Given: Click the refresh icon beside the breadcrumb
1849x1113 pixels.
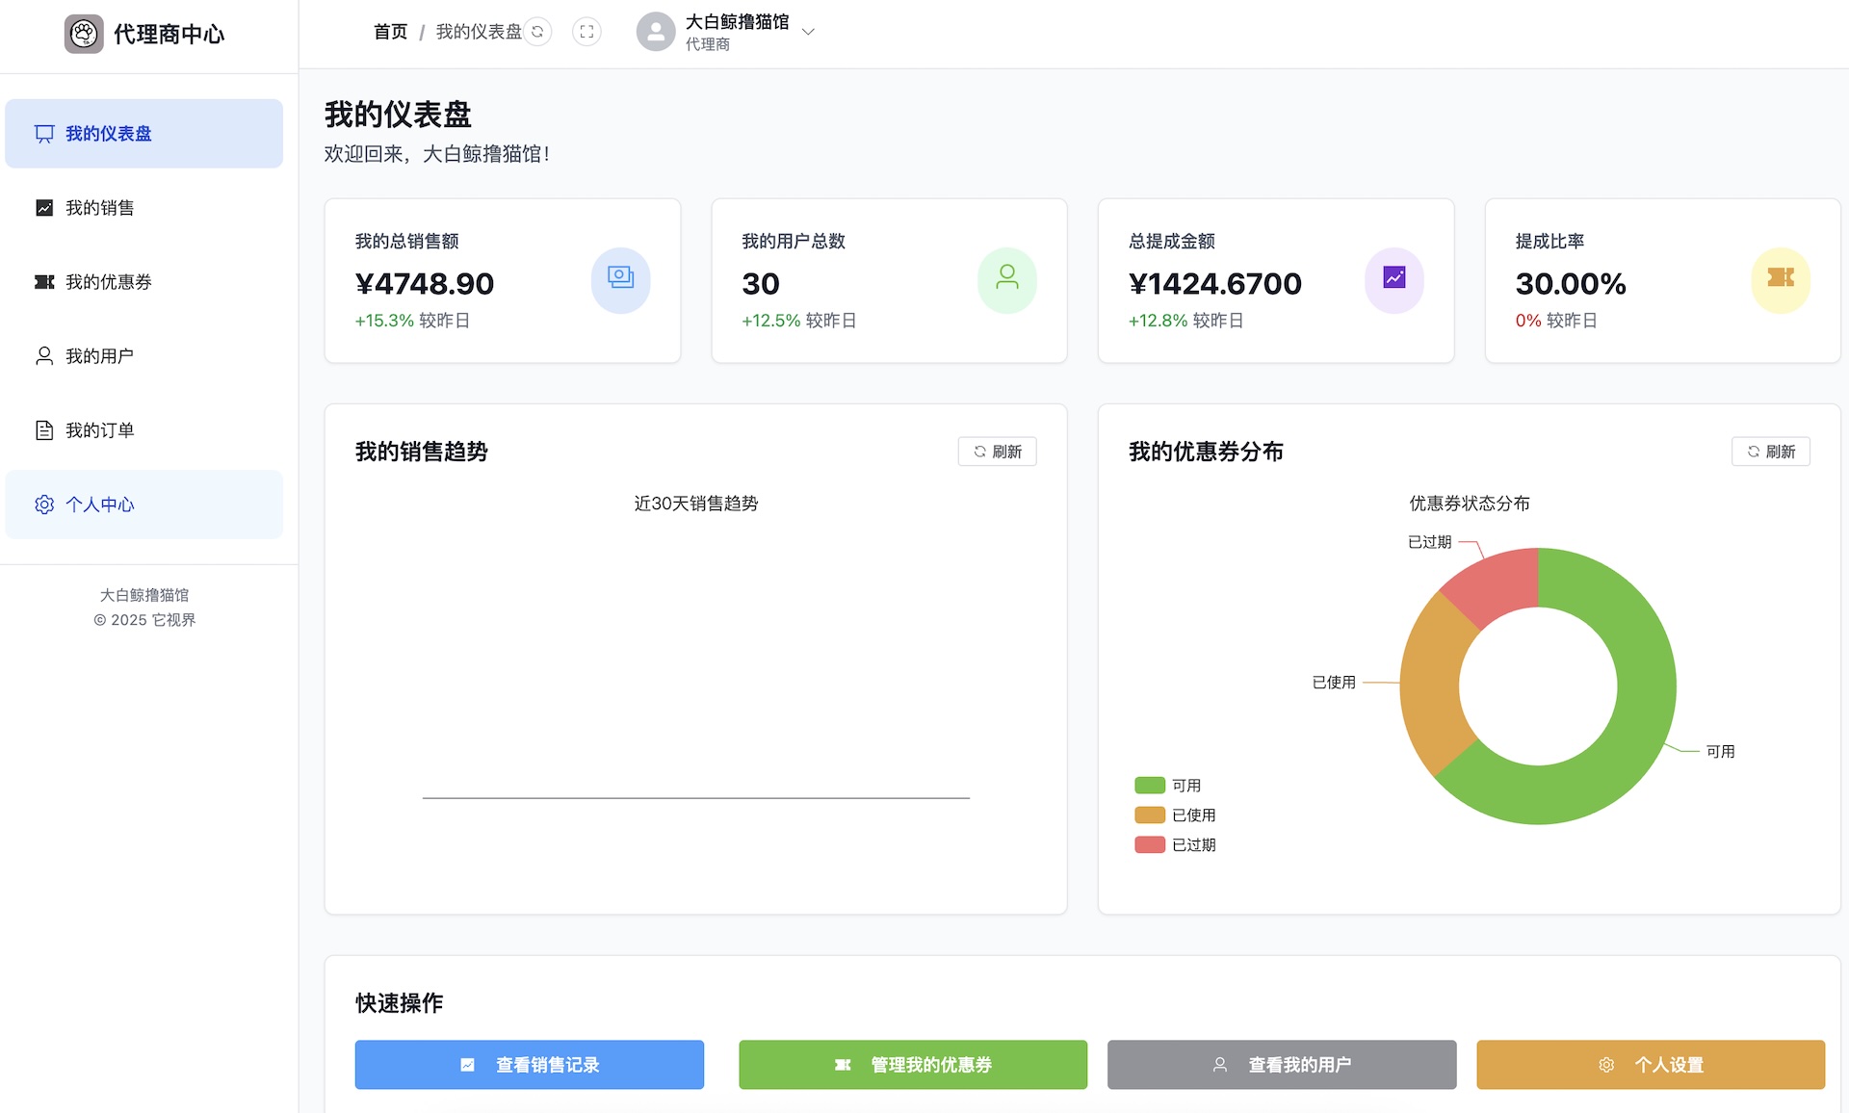Looking at the screenshot, I should pyautogui.click(x=537, y=32).
